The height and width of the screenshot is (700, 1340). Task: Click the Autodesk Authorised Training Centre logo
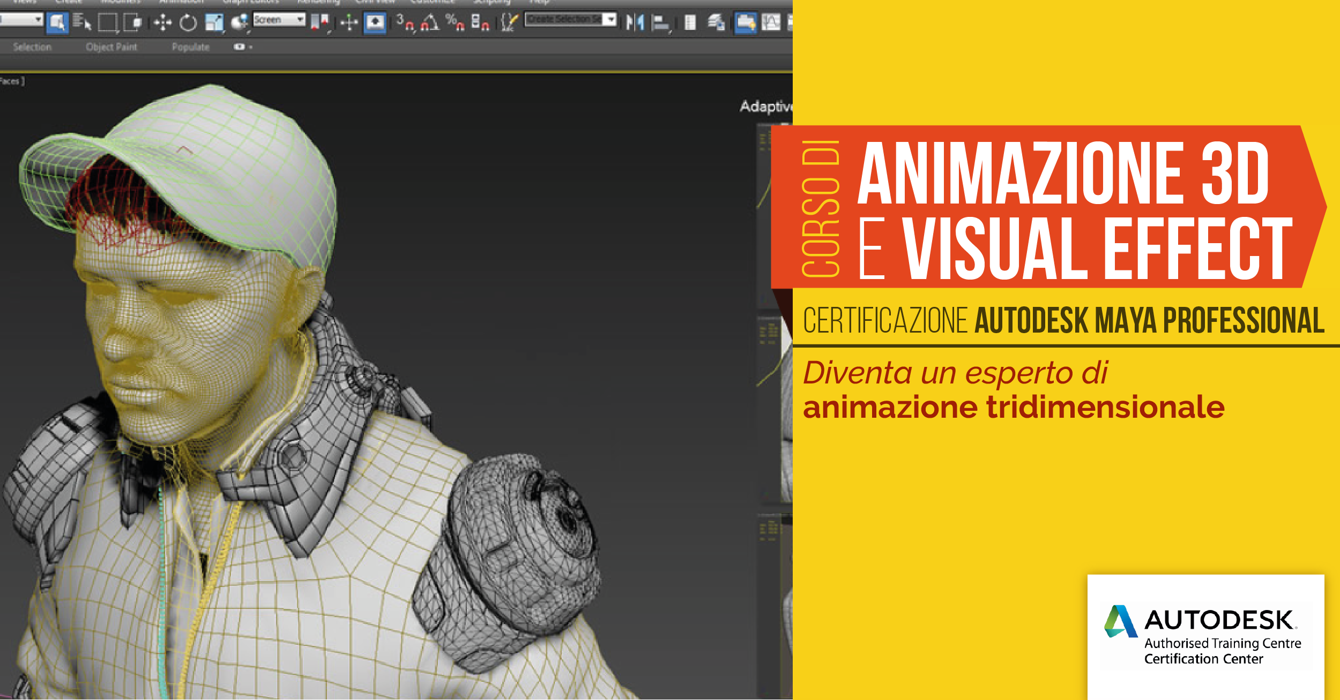tap(1205, 636)
